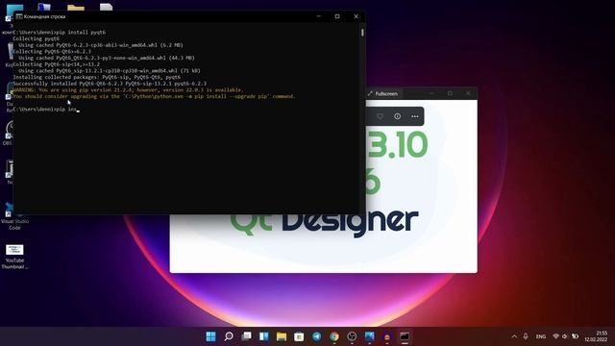Open Visual Studio Code desktop shortcut

coord(14,216)
